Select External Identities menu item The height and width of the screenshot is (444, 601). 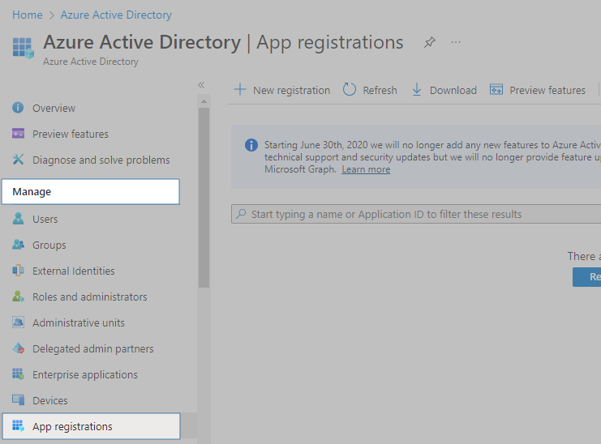pyautogui.click(x=73, y=271)
